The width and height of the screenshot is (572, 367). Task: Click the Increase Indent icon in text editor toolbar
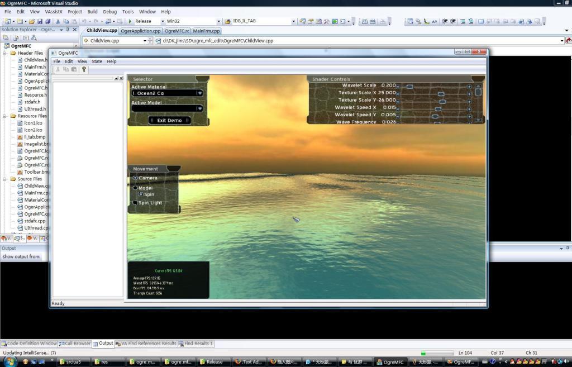[x=452, y=22]
